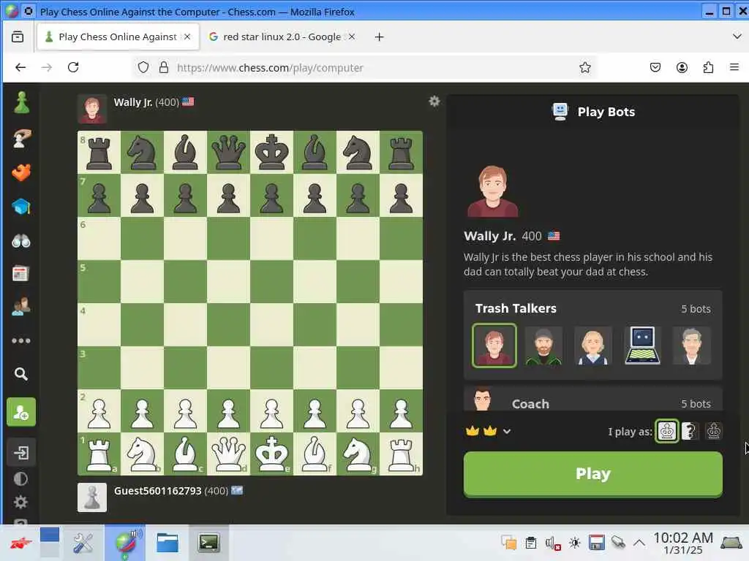Open a new browser tab
This screenshot has width=749, height=561.
pyautogui.click(x=380, y=37)
